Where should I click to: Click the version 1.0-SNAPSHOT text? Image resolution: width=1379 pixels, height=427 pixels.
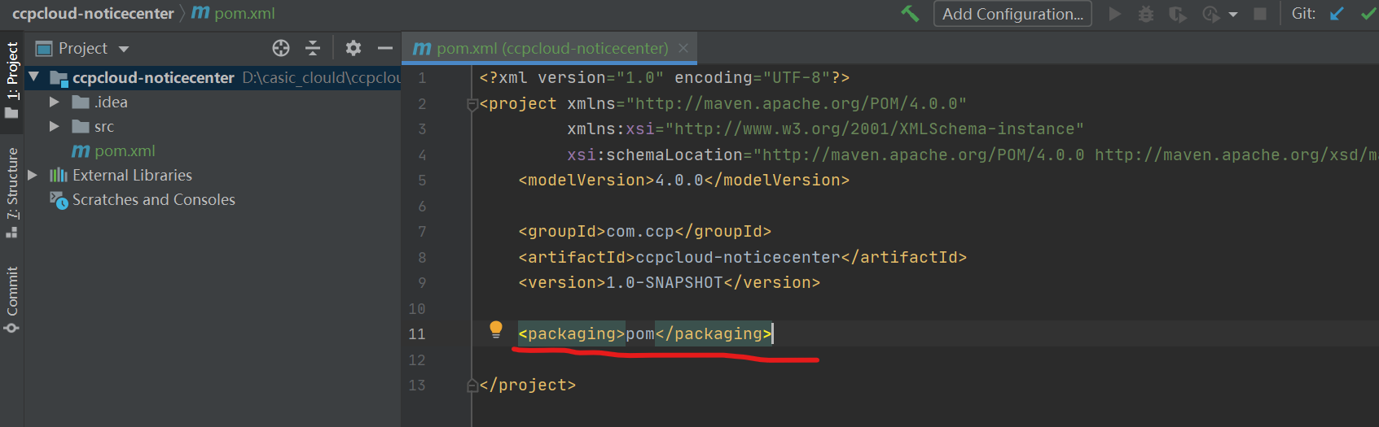[665, 282]
